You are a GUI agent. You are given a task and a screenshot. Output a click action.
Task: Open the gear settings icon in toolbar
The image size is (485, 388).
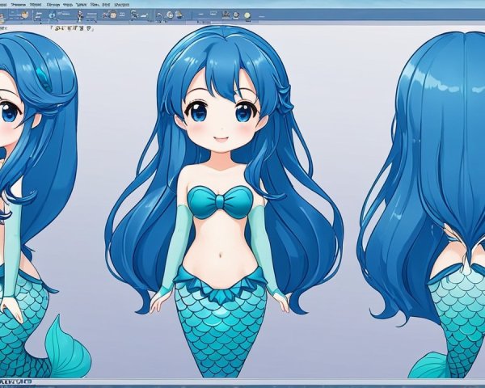coord(236,15)
